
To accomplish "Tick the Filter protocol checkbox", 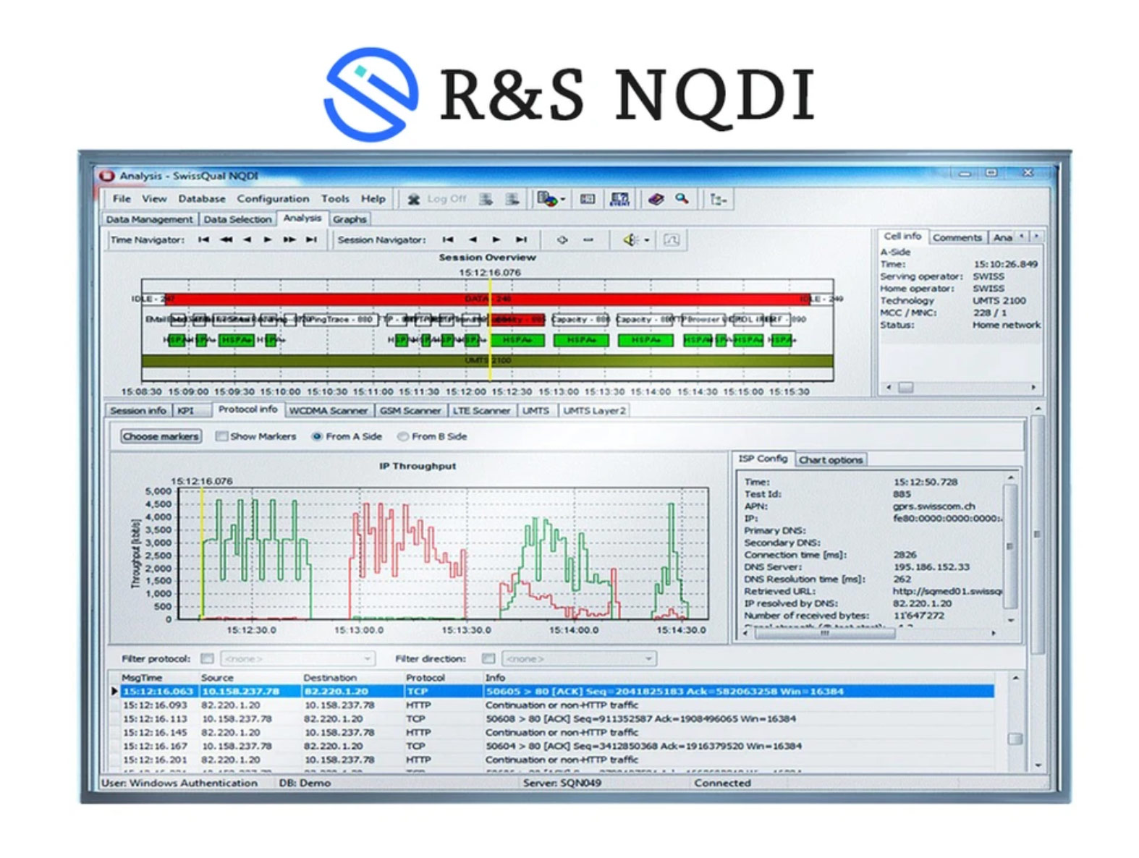I will coord(208,658).
